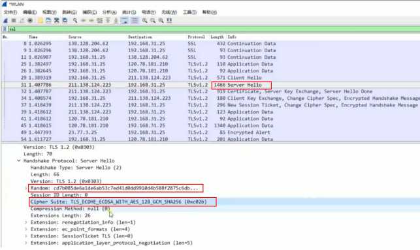Zoom in on packet text
Image resolution: width=420 pixels, height=250 pixels.
point(144,21)
